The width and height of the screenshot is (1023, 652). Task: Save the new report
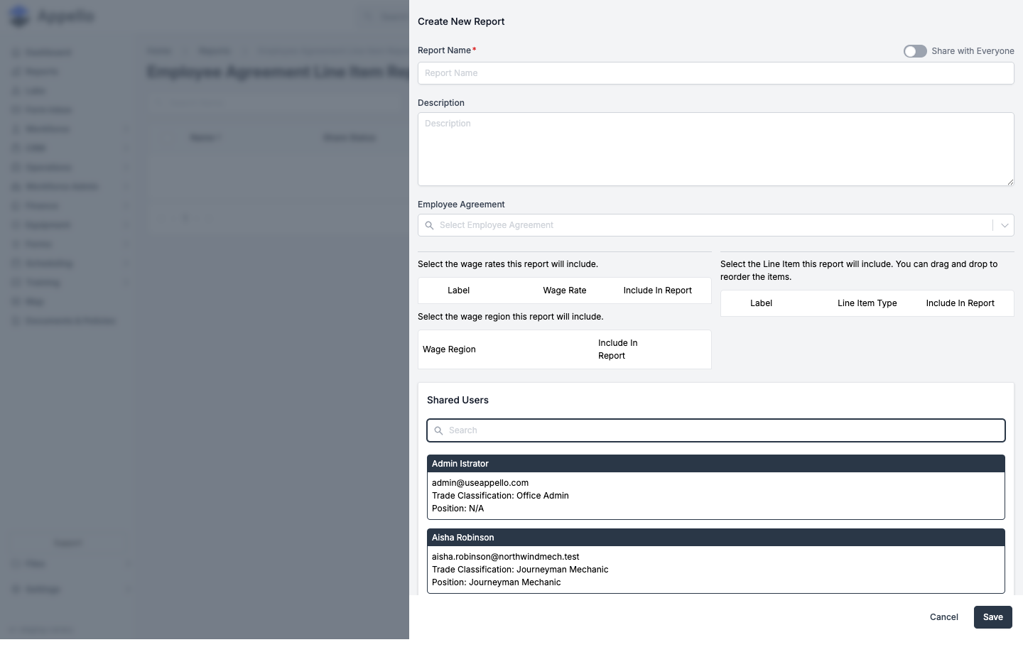point(992,617)
